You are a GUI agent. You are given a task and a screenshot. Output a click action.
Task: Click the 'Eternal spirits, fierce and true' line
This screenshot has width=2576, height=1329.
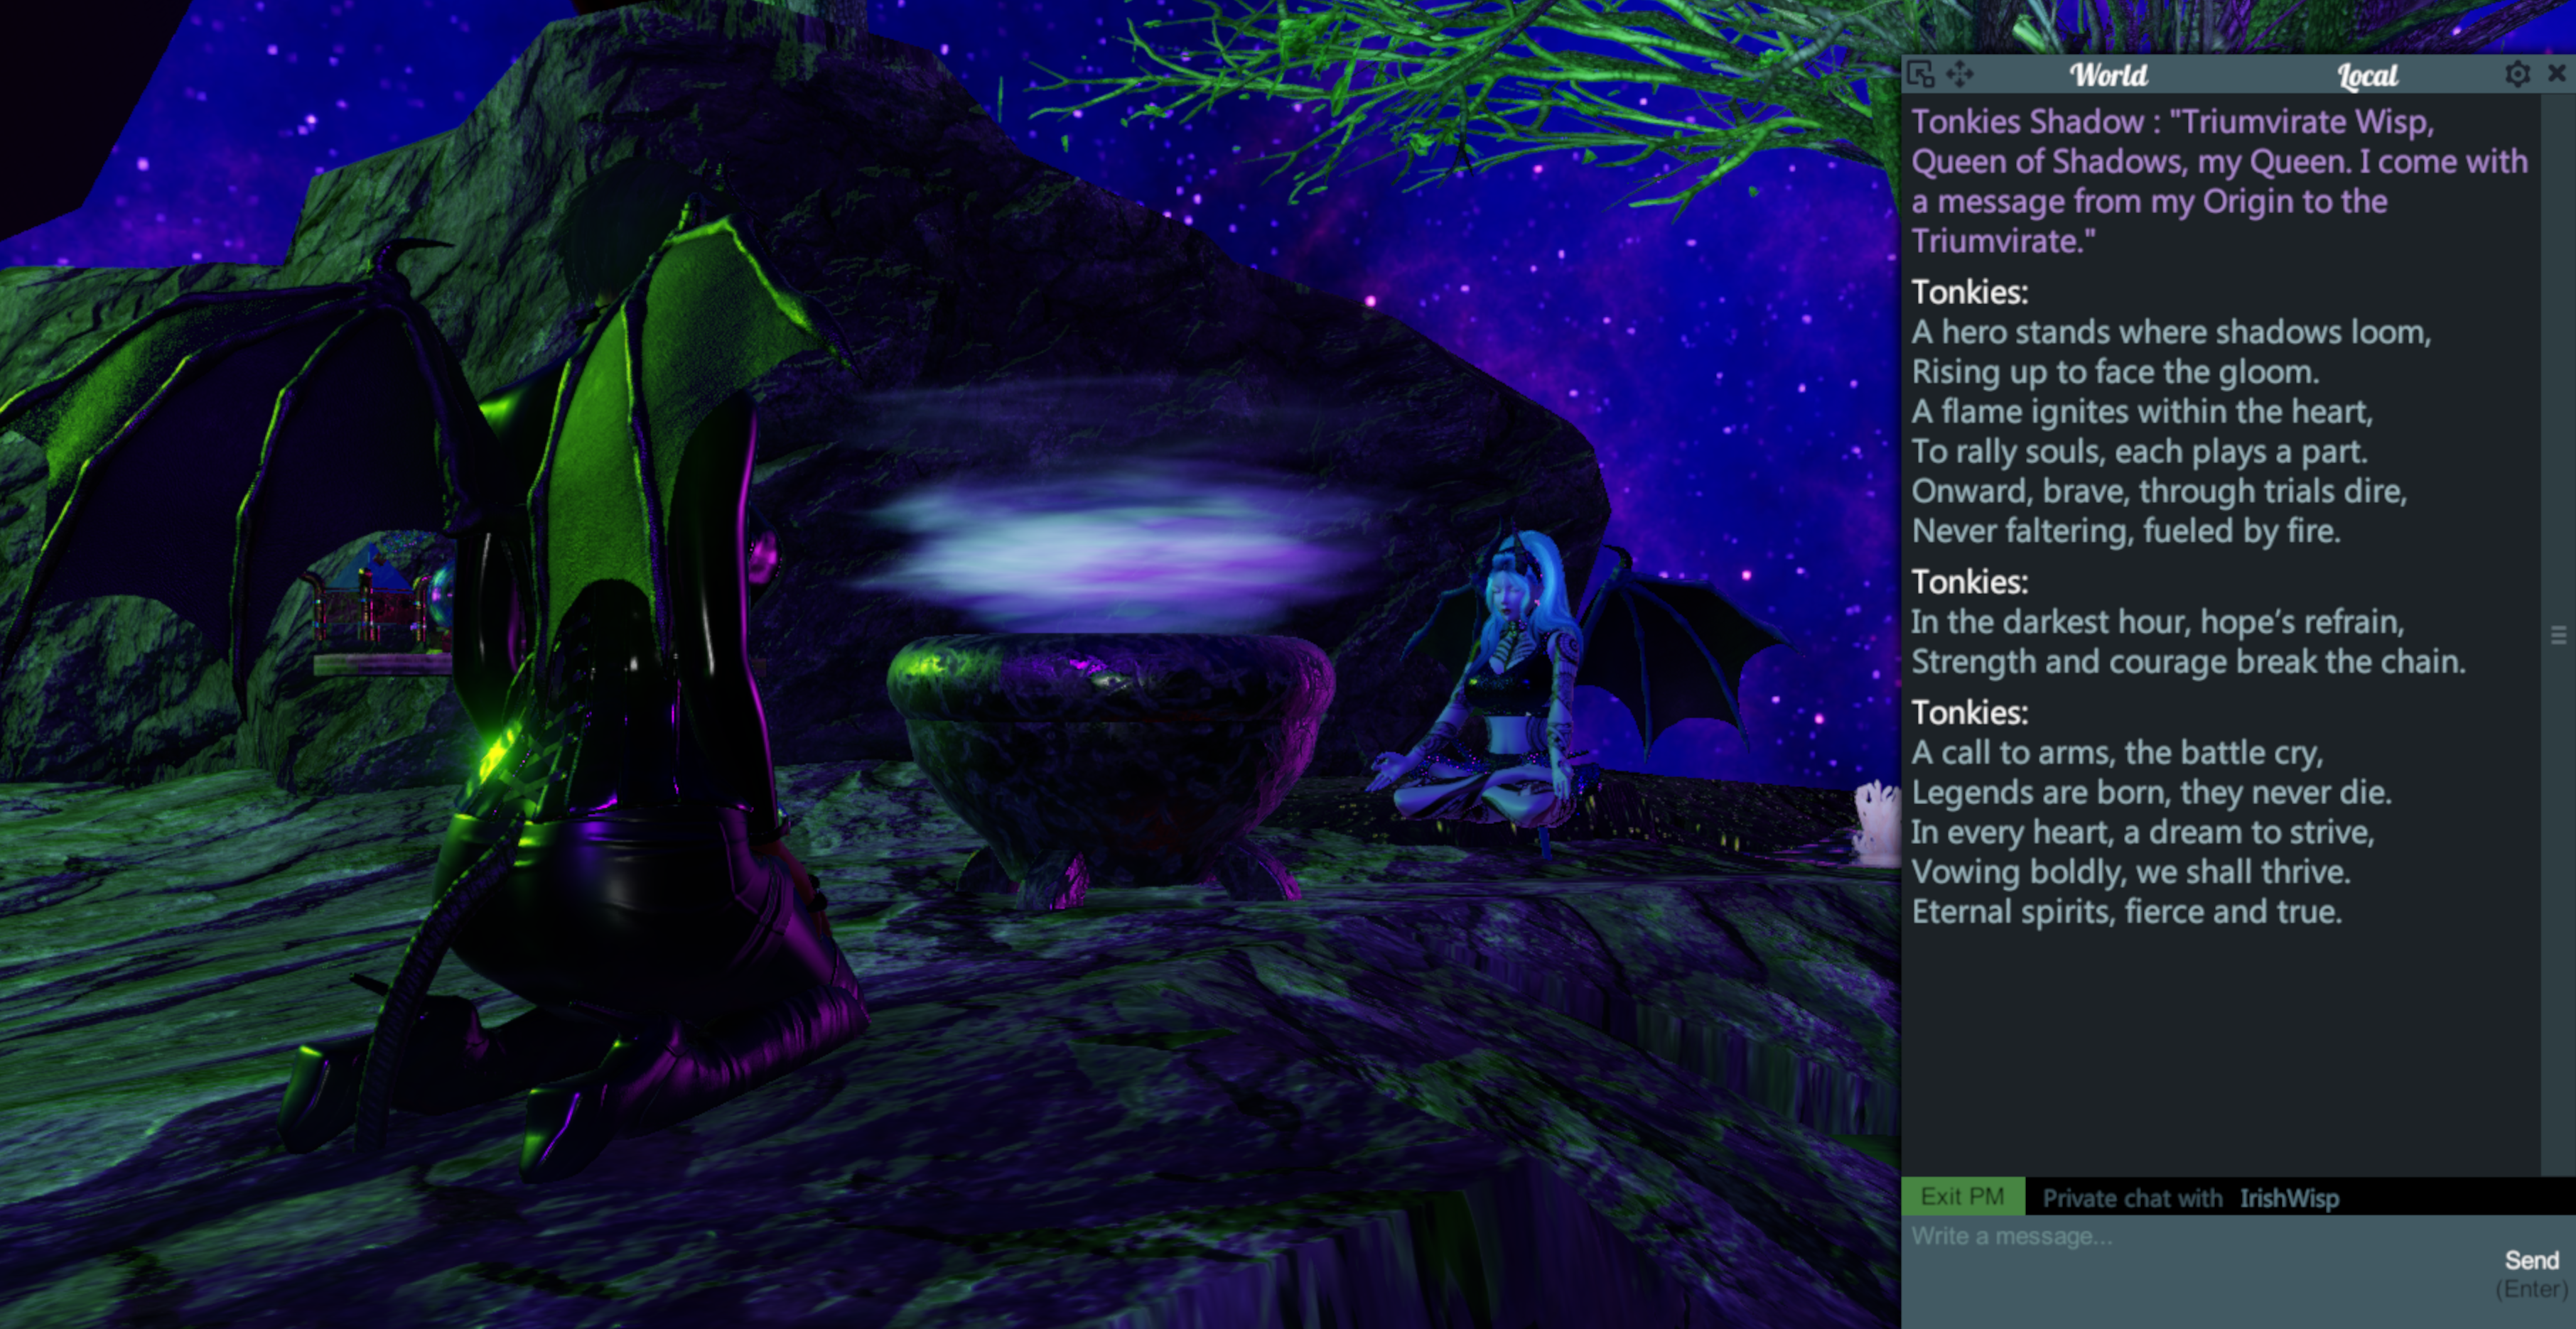tap(2126, 911)
